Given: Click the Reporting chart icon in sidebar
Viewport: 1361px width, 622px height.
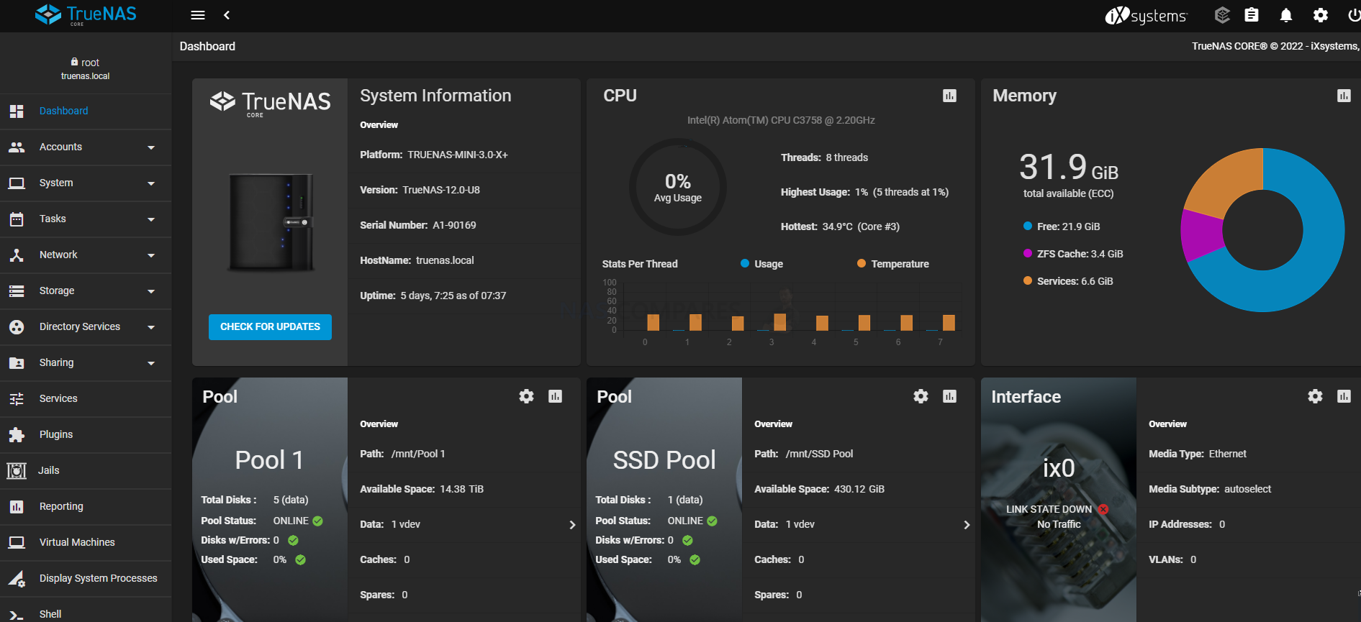Looking at the screenshot, I should pos(17,506).
